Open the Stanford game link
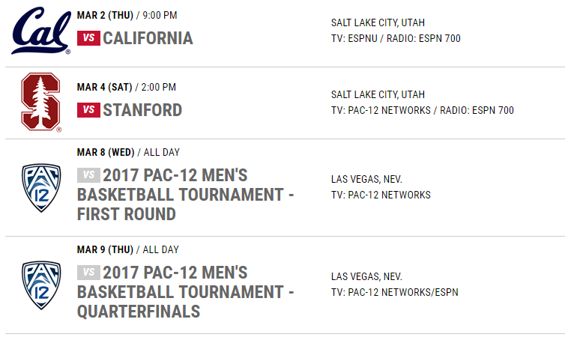565x340 pixels. [x=142, y=110]
